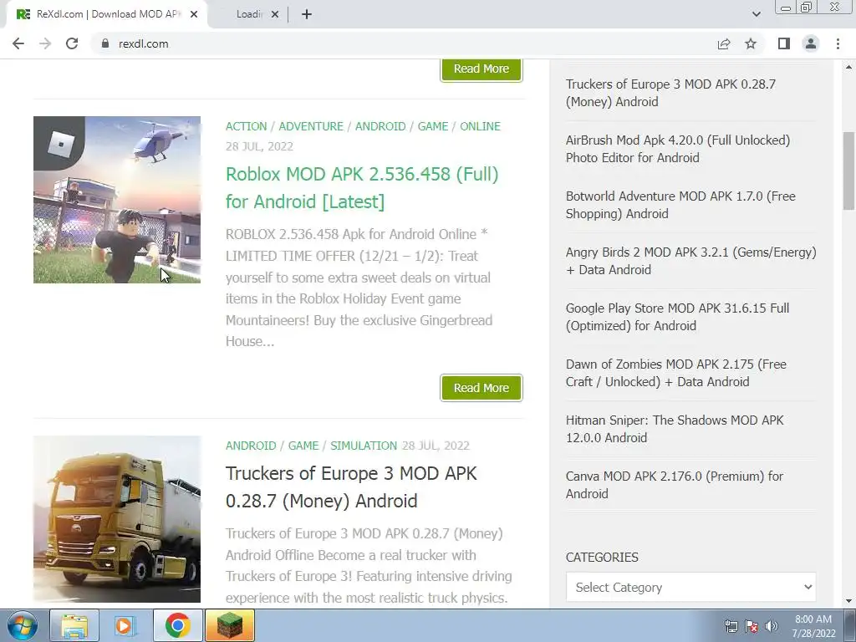
Task: Open a new tab with the plus button
Action: [307, 14]
